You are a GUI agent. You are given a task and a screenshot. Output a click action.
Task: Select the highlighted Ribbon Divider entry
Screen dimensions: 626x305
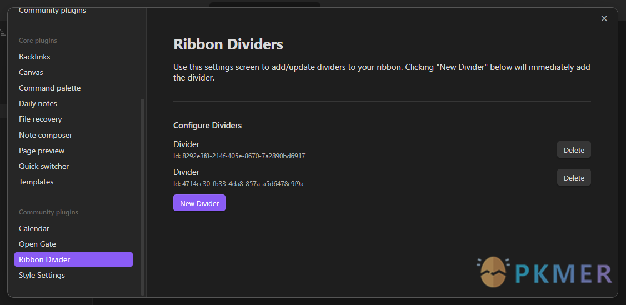73,259
